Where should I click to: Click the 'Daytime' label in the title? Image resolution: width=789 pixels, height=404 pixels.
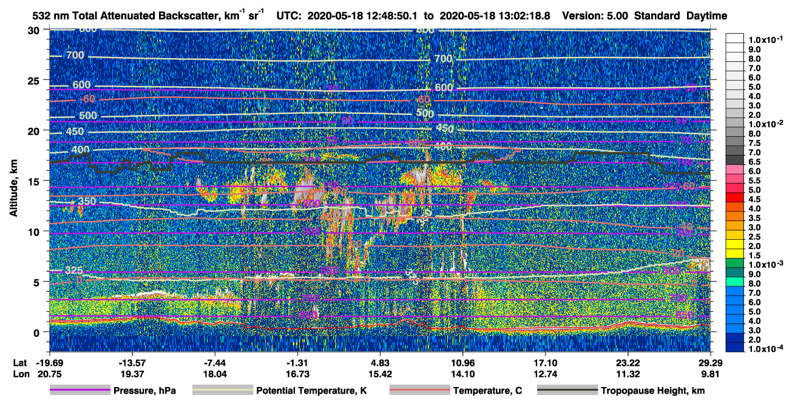click(707, 16)
